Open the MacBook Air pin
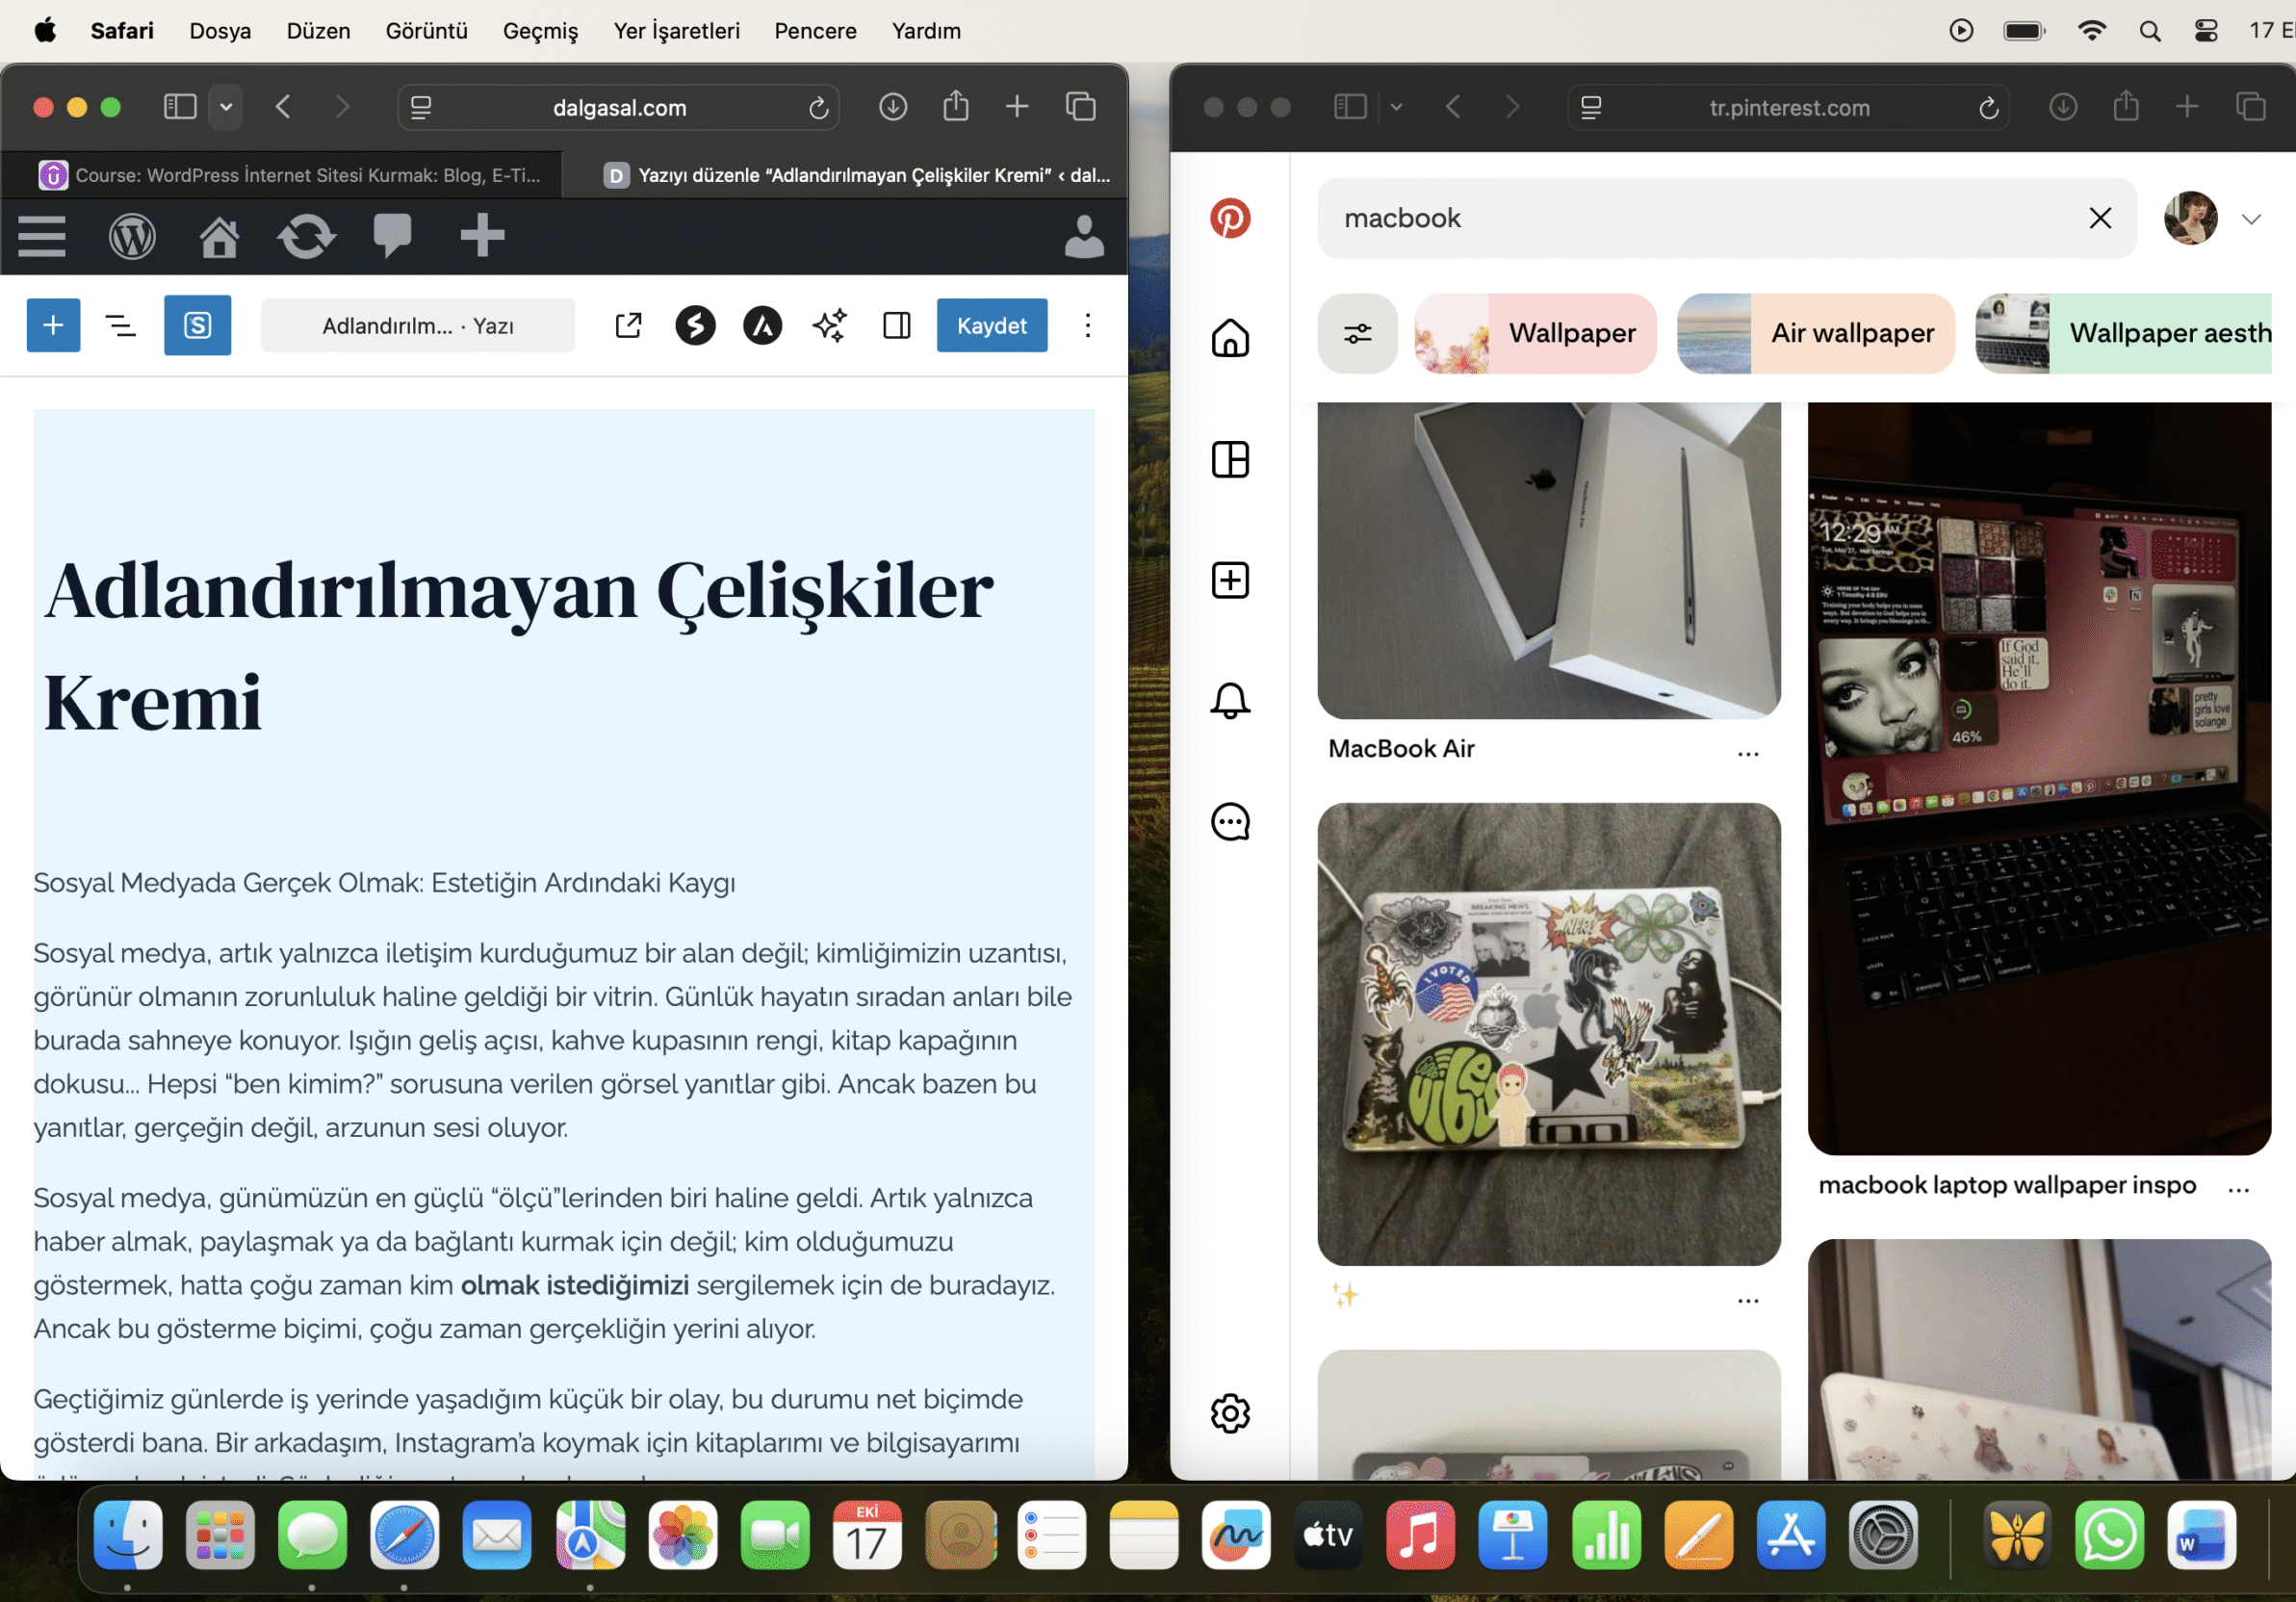Viewport: 2296px width, 1602px height. [1549, 560]
